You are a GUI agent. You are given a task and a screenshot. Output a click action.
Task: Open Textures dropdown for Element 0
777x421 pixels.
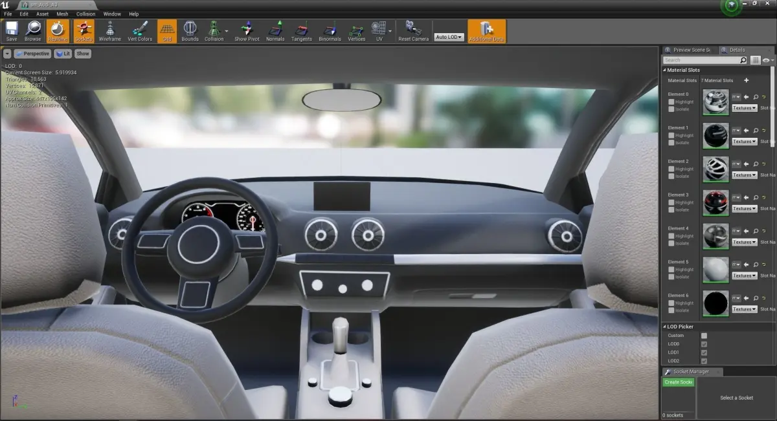click(x=745, y=108)
